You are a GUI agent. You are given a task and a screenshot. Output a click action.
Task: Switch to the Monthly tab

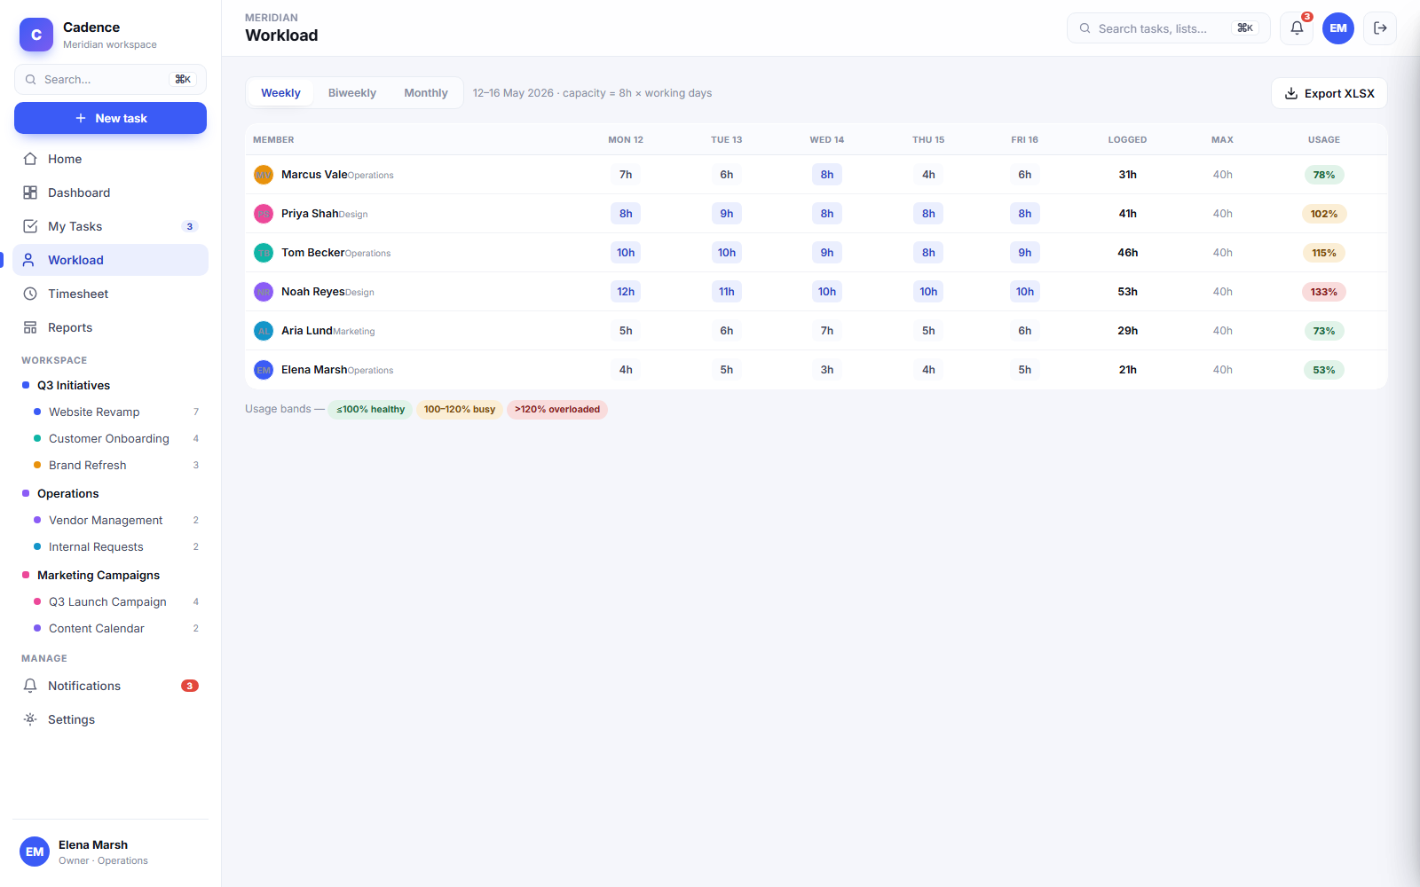coord(426,93)
